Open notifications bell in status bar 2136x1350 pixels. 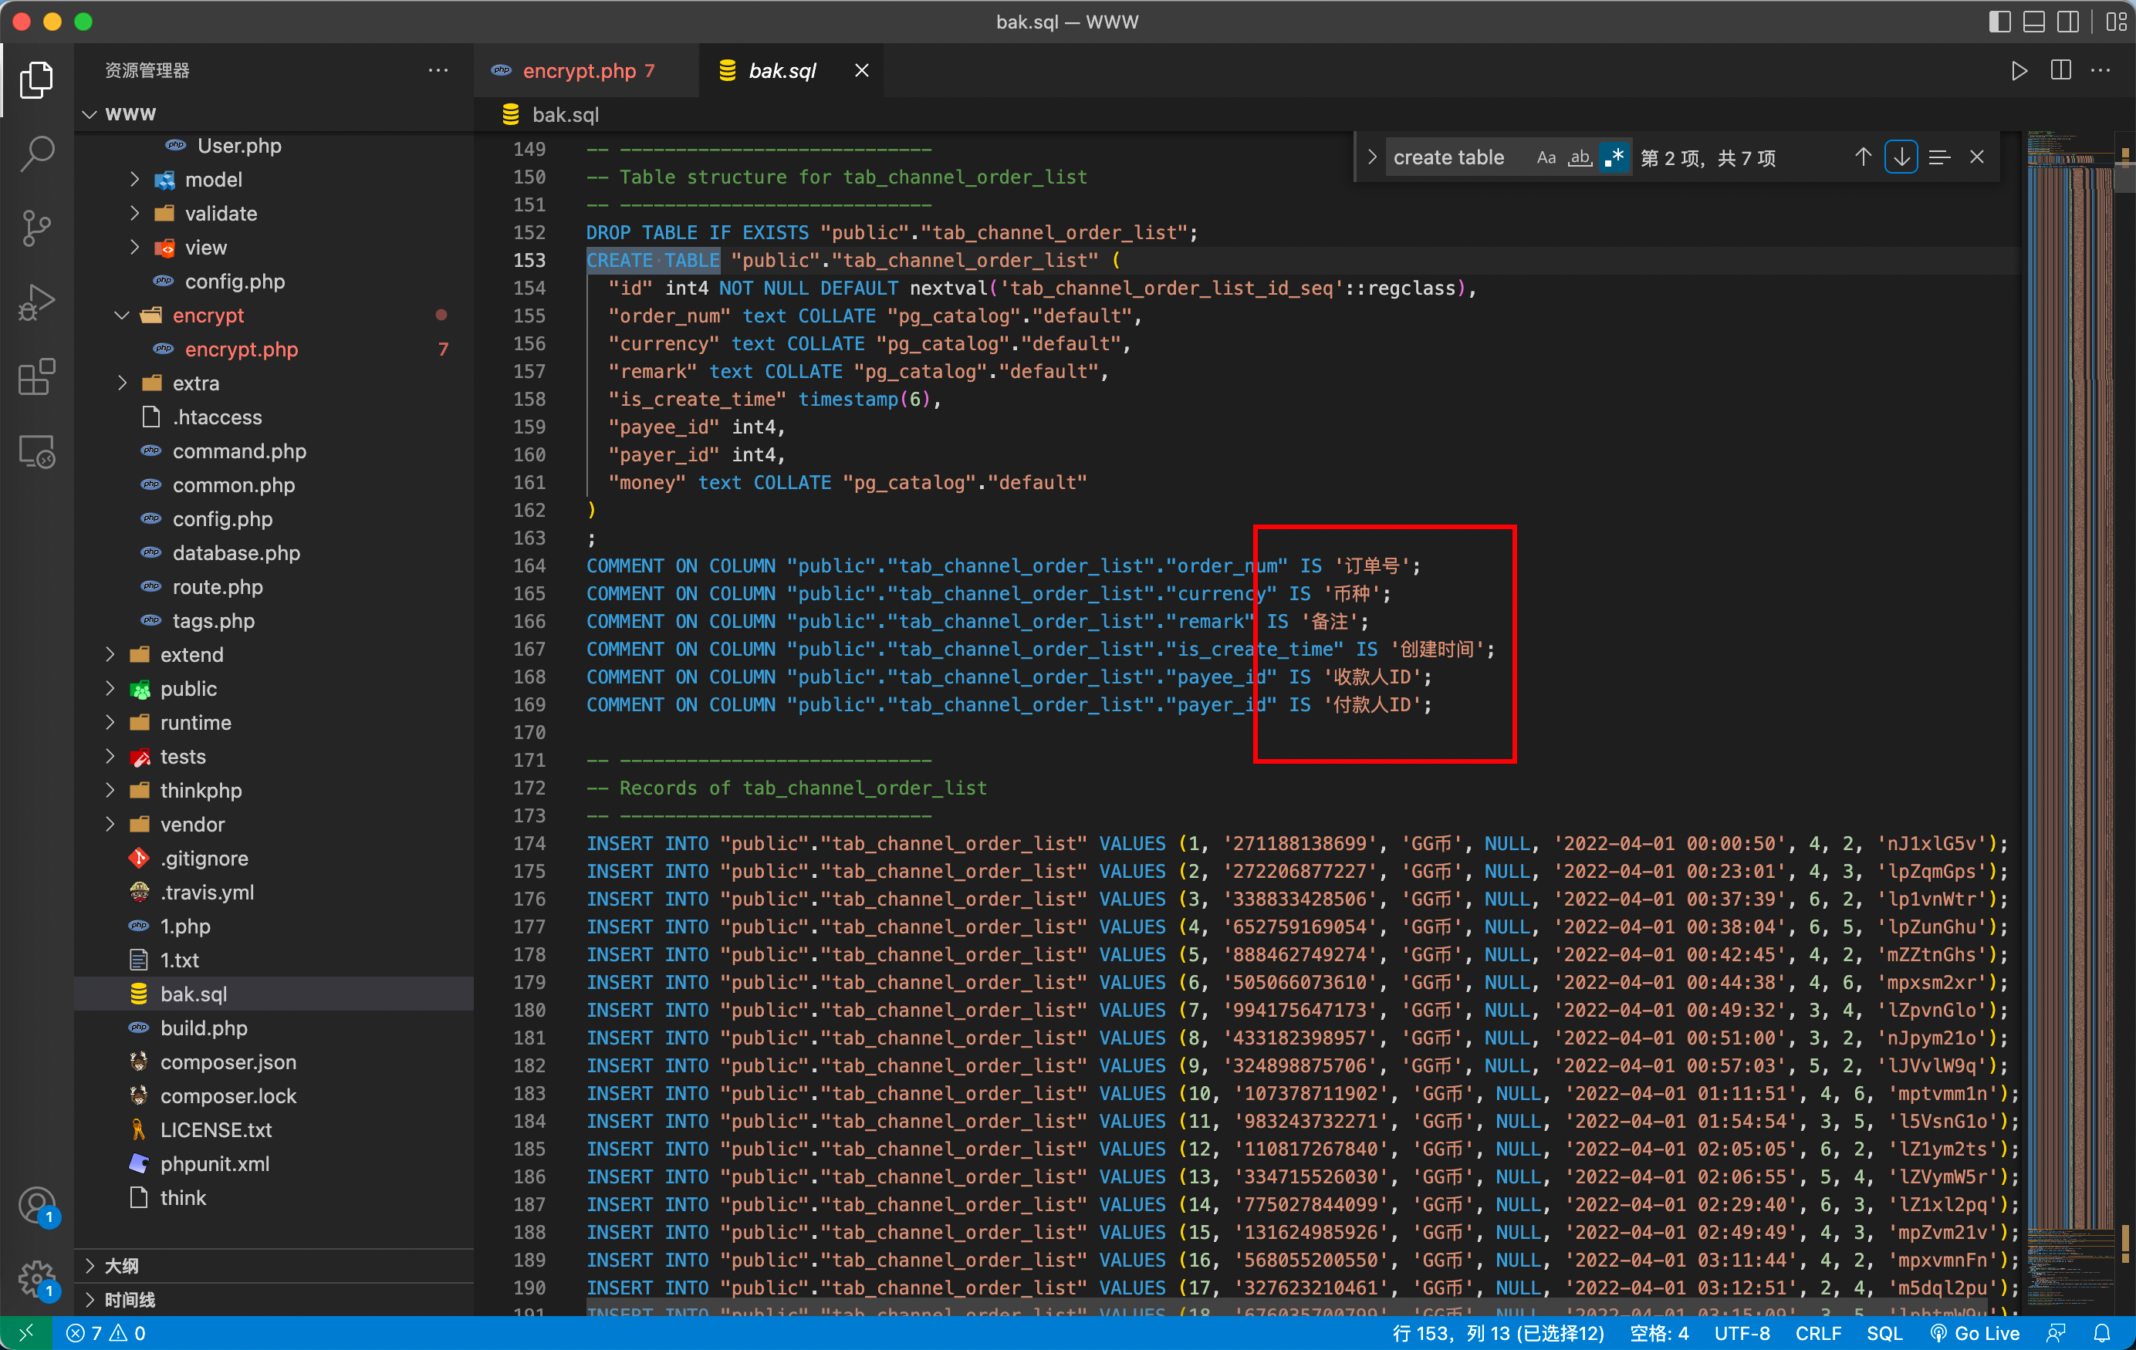click(2102, 1333)
